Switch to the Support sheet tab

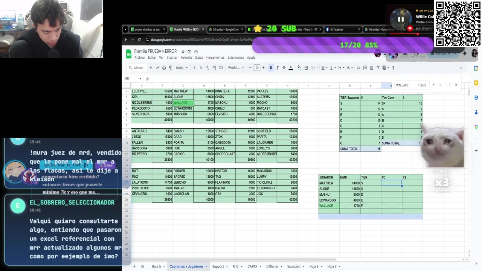click(x=218, y=266)
